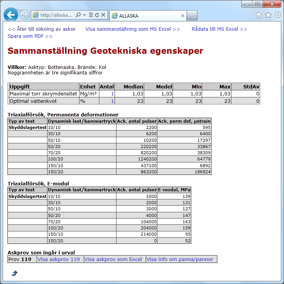Open Favorites with the star icon
Image resolution: width=284 pixels, height=284 pixels.
click(x=268, y=15)
